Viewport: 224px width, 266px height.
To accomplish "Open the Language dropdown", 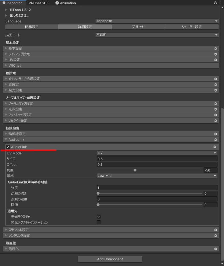I will pyautogui.click(x=157, y=21).
